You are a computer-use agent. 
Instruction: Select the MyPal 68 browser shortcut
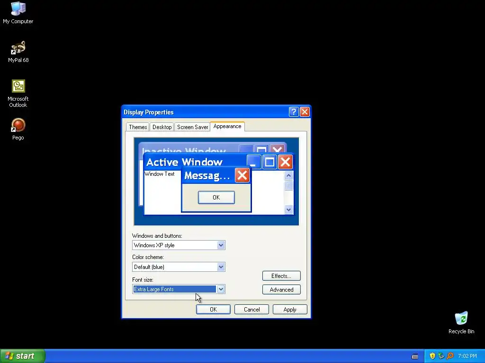tap(18, 52)
